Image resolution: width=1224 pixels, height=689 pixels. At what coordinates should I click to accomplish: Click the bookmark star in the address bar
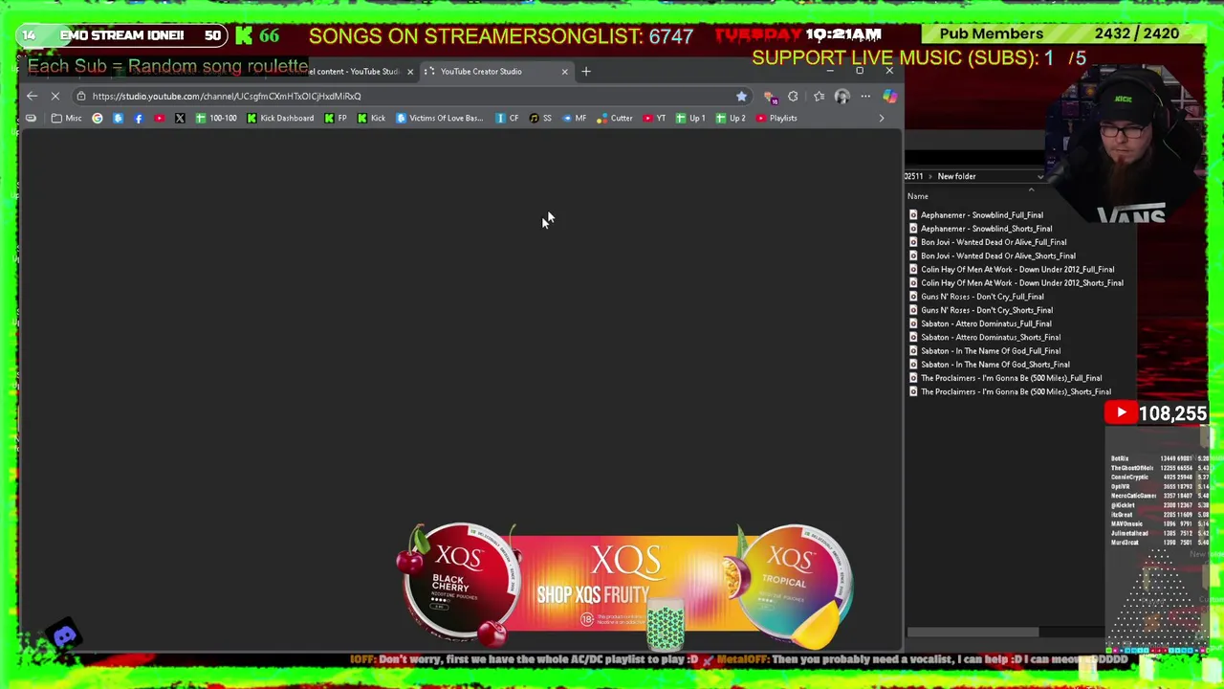point(741,96)
